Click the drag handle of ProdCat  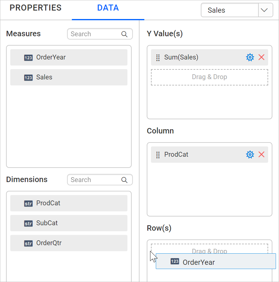click(x=158, y=155)
